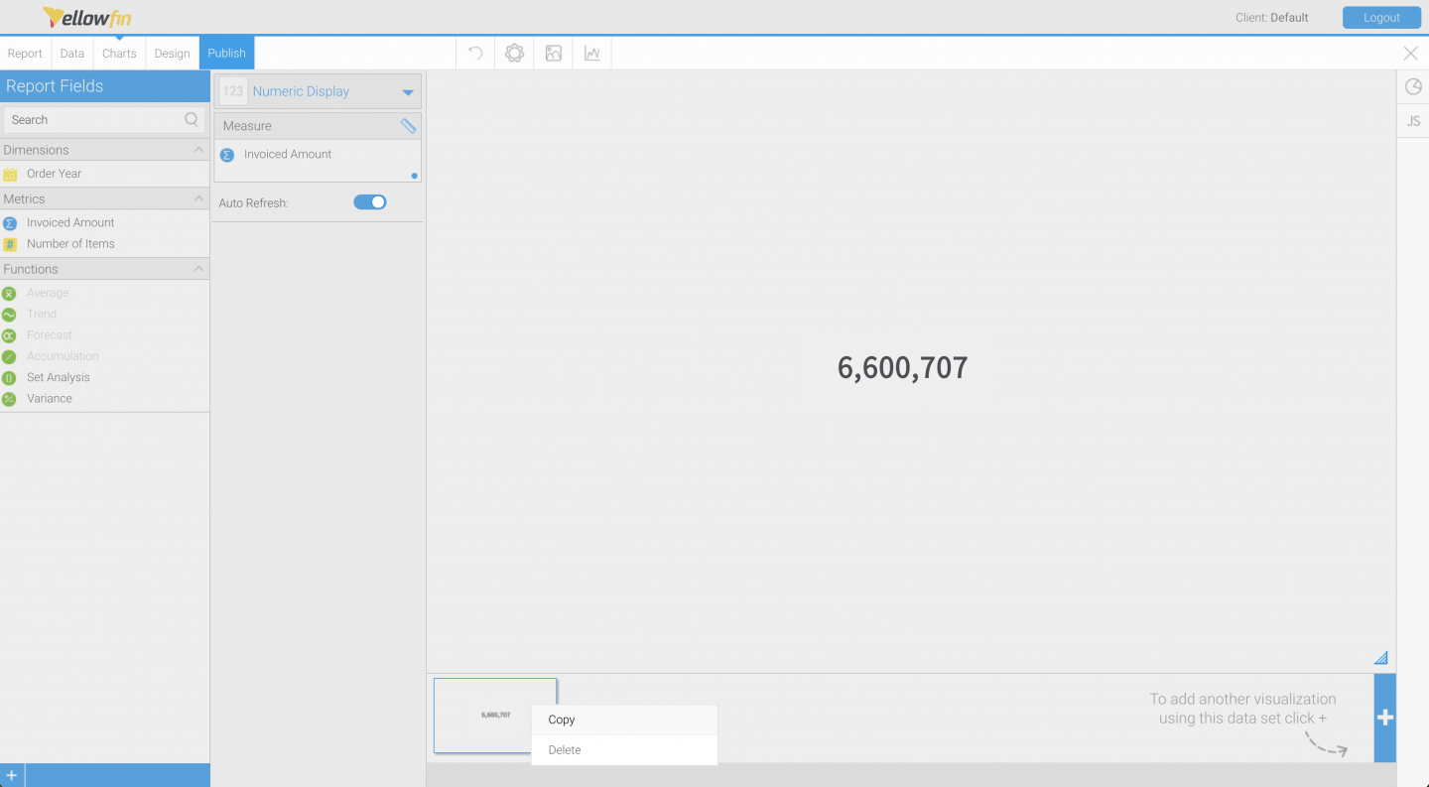Click the Logout button

click(x=1381, y=17)
